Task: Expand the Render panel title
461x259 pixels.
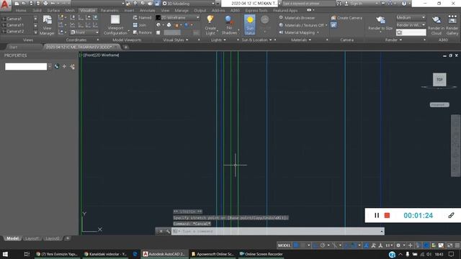Action: point(393,40)
